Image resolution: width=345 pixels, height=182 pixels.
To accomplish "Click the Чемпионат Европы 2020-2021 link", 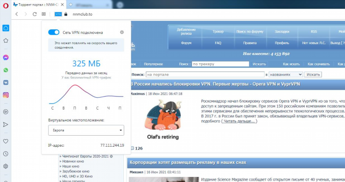I will pyautogui.click(x=86, y=156).
